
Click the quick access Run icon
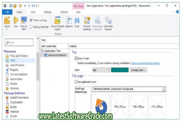(x=21, y=6)
